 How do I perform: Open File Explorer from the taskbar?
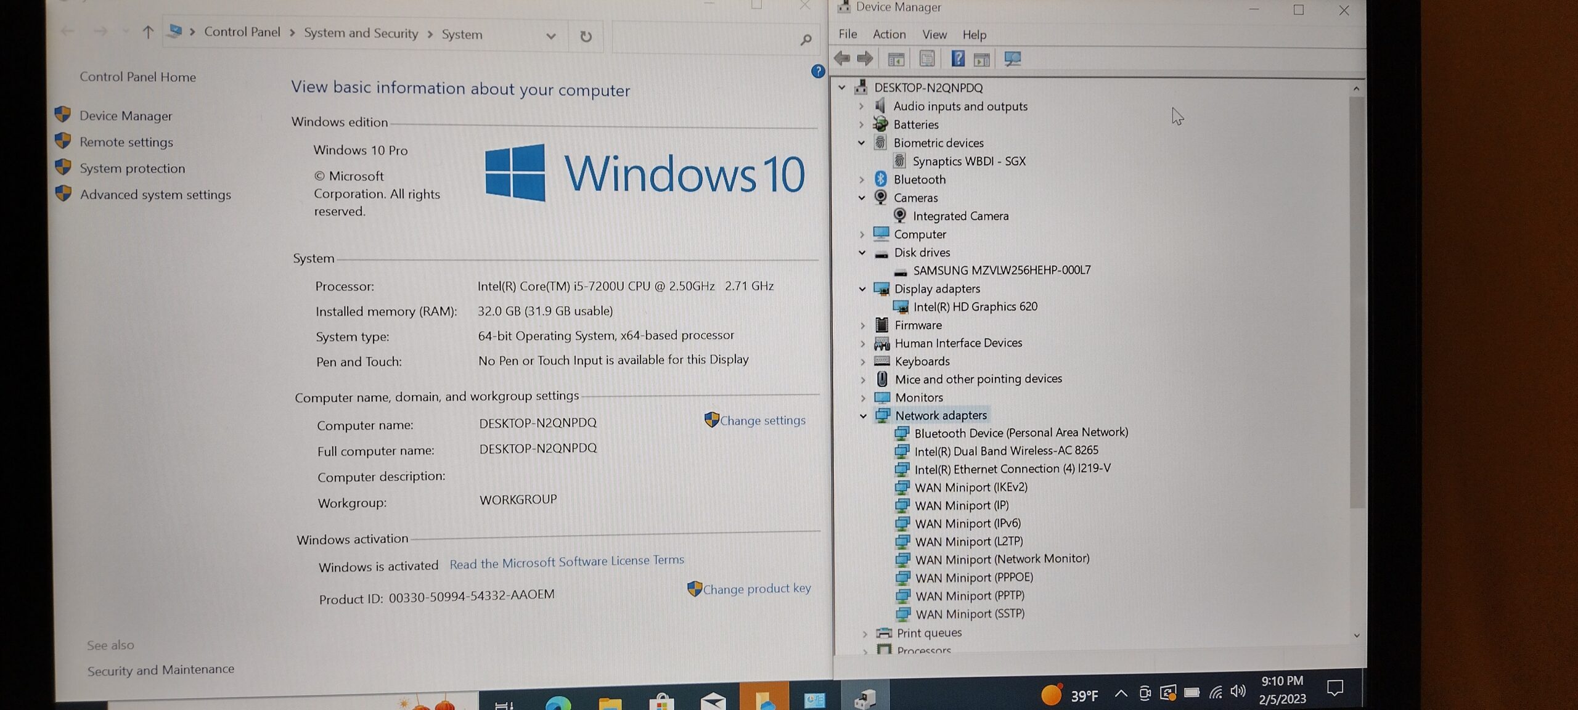610,703
